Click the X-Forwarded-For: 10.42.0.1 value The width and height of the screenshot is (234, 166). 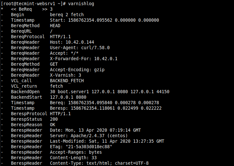pyautogui.click(x=84, y=59)
